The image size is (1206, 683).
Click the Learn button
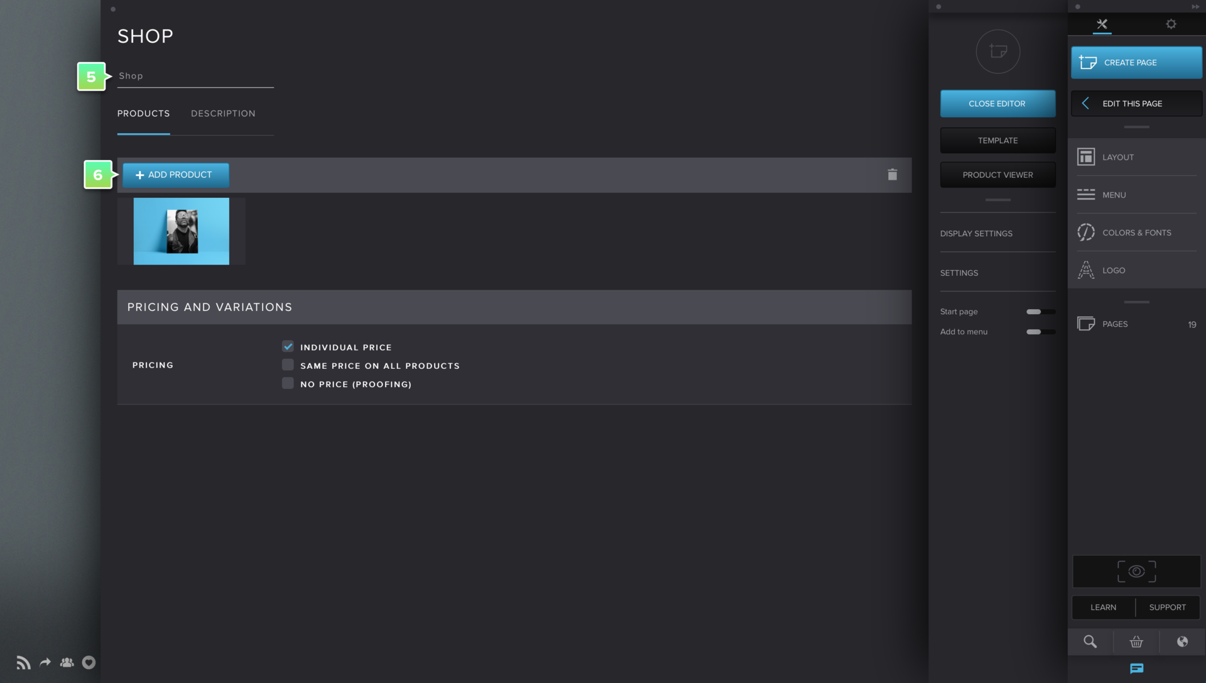coord(1103,607)
